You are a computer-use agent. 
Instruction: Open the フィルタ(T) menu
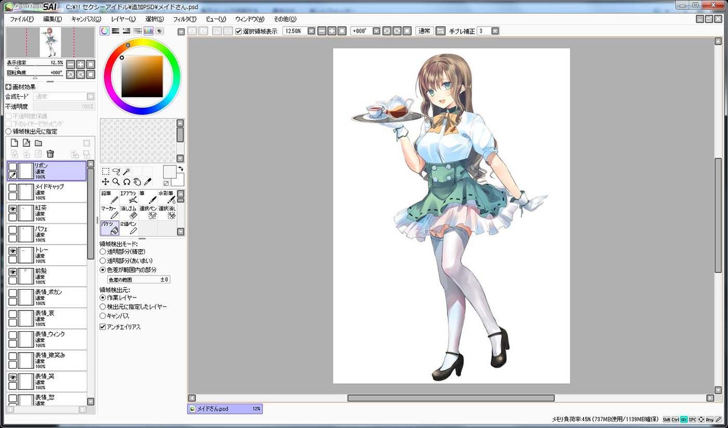click(185, 19)
